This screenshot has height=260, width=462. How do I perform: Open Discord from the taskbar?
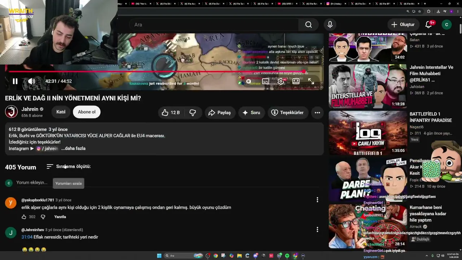[x=256, y=256]
